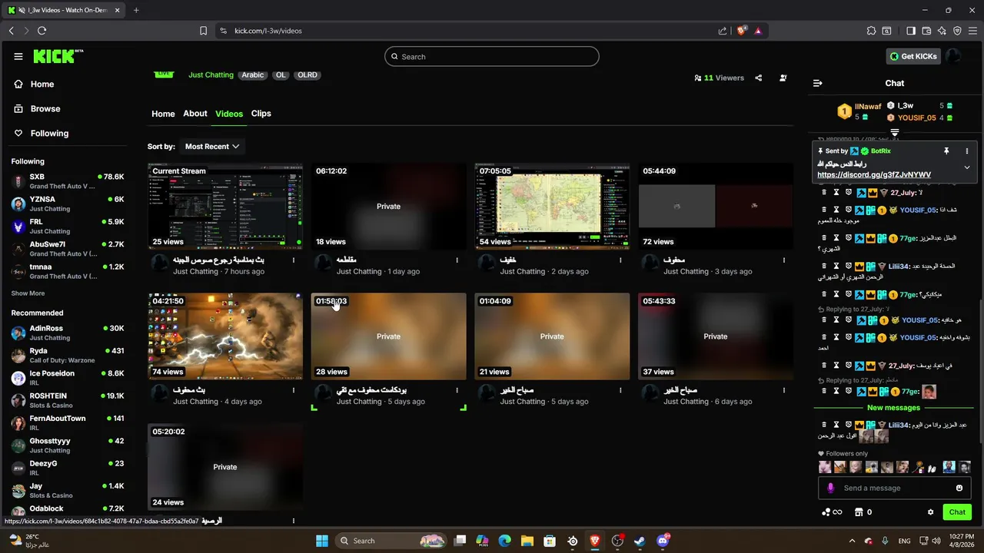984x553 pixels.
Task: Open Ice Poseidon recommended channel
Action: 68,378
